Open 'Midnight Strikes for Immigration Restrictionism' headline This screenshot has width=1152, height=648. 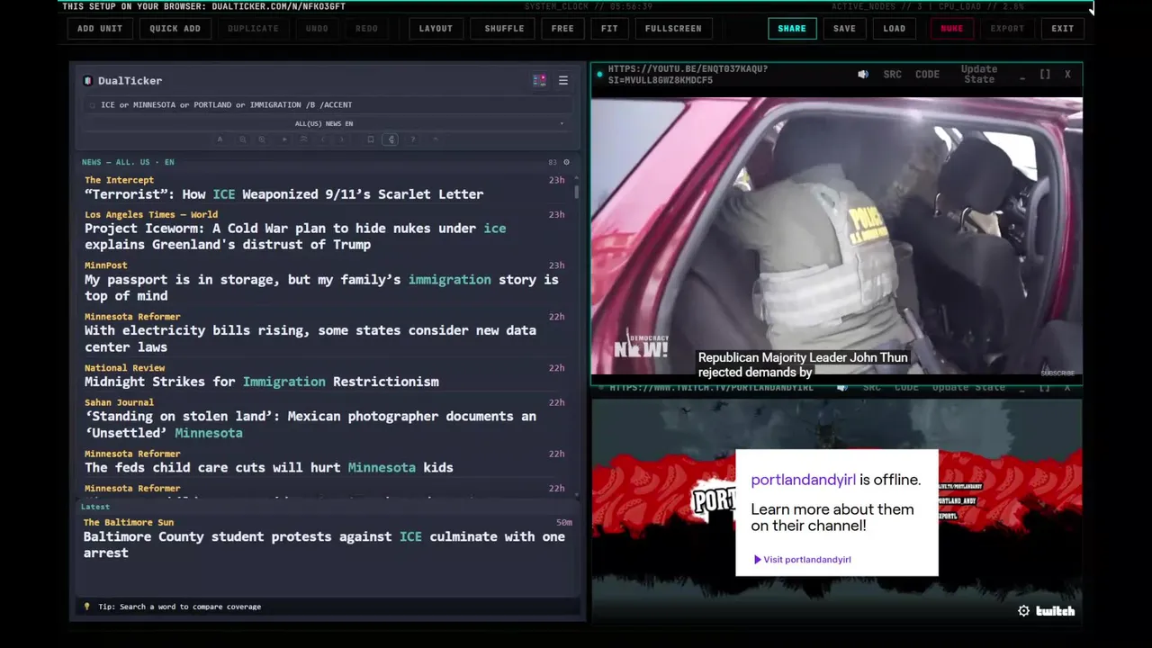tap(262, 382)
